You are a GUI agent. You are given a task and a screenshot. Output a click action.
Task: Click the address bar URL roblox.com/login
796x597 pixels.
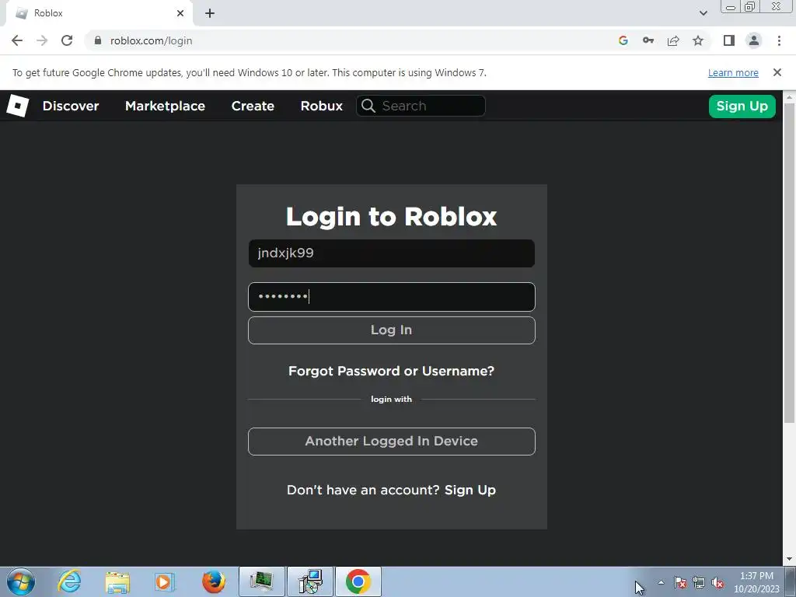coord(152,40)
